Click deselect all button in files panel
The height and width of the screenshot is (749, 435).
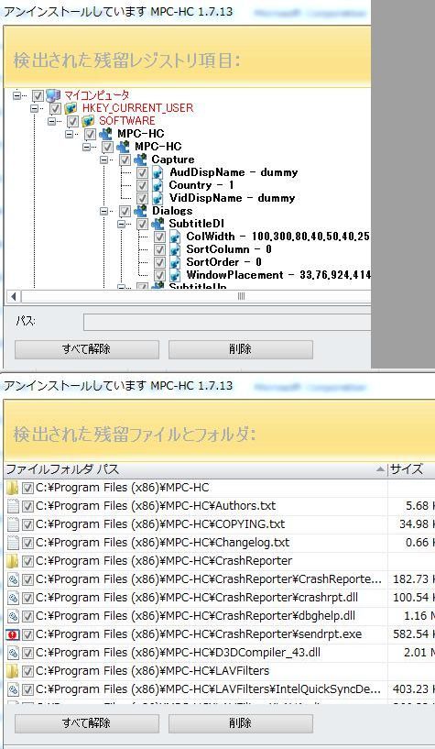(x=87, y=723)
